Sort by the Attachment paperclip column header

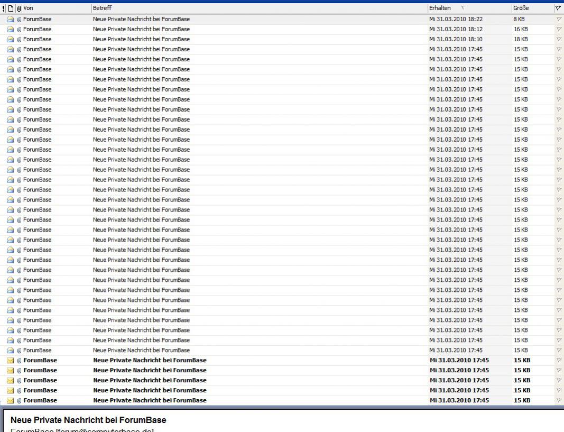[x=19, y=8]
